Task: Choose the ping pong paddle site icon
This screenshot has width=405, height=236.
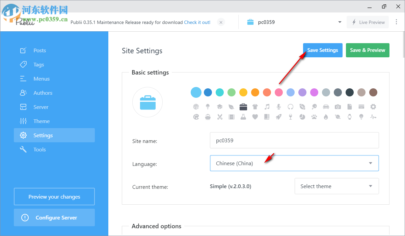Action: coord(314,107)
